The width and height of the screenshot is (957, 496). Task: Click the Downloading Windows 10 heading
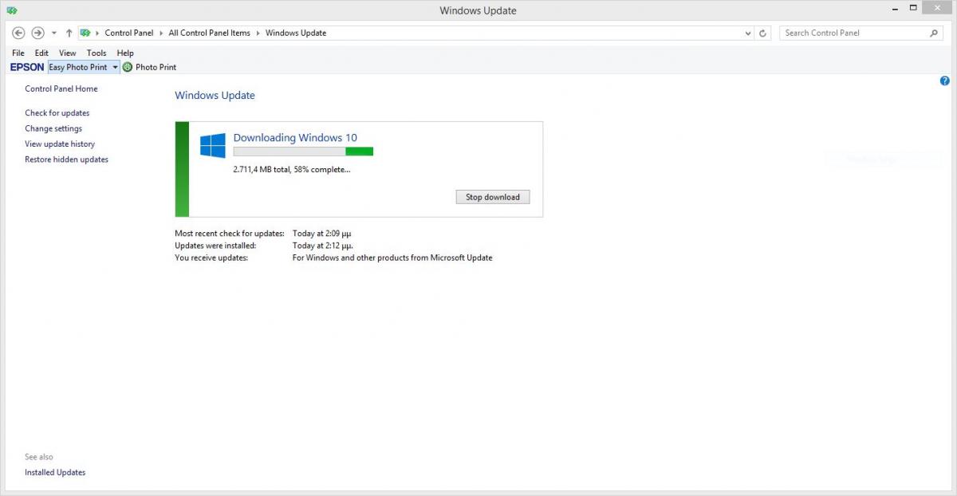point(295,137)
